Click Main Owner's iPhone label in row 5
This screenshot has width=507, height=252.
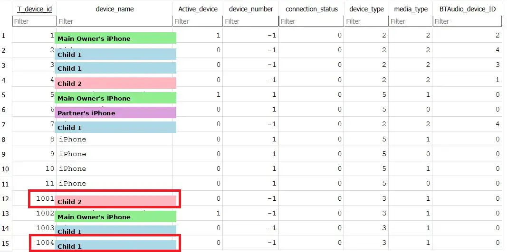(115, 98)
